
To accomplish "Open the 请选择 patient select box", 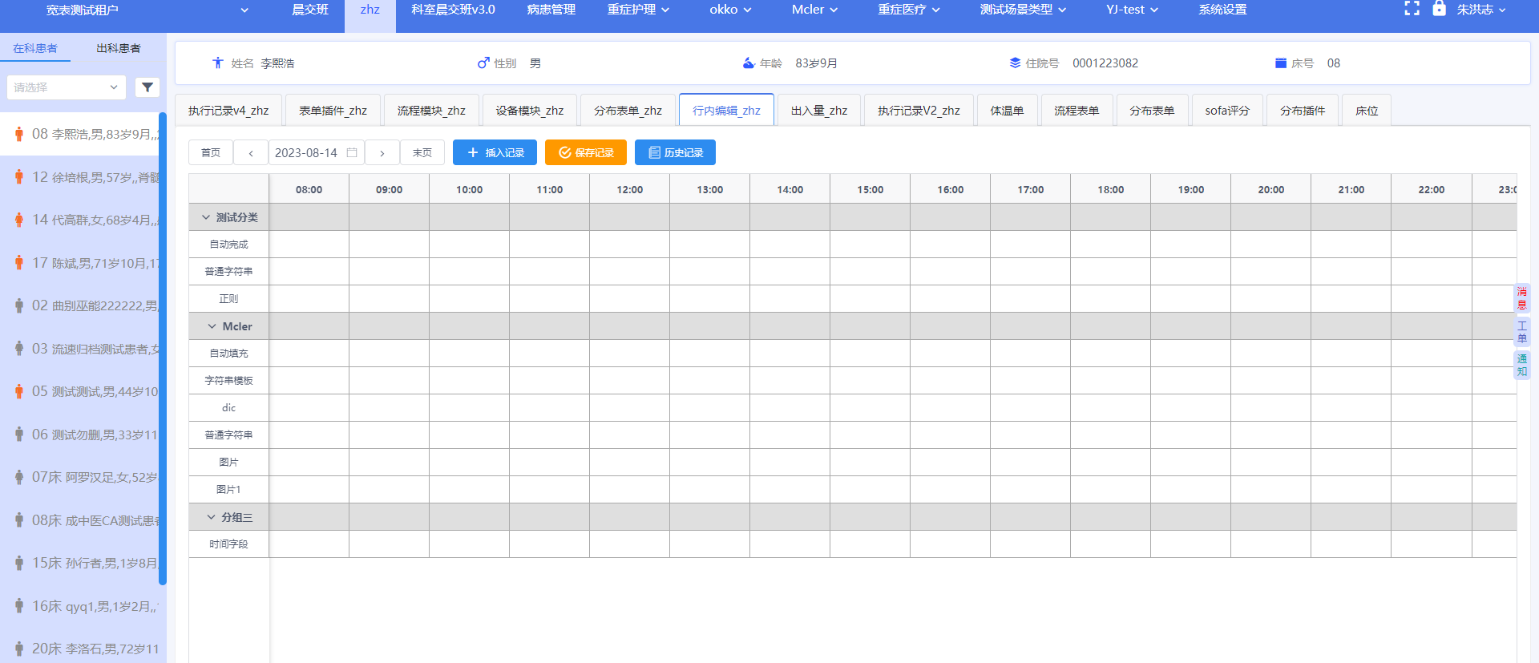I will click(x=67, y=87).
